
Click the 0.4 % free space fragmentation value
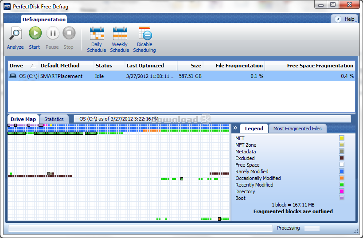tap(347, 76)
